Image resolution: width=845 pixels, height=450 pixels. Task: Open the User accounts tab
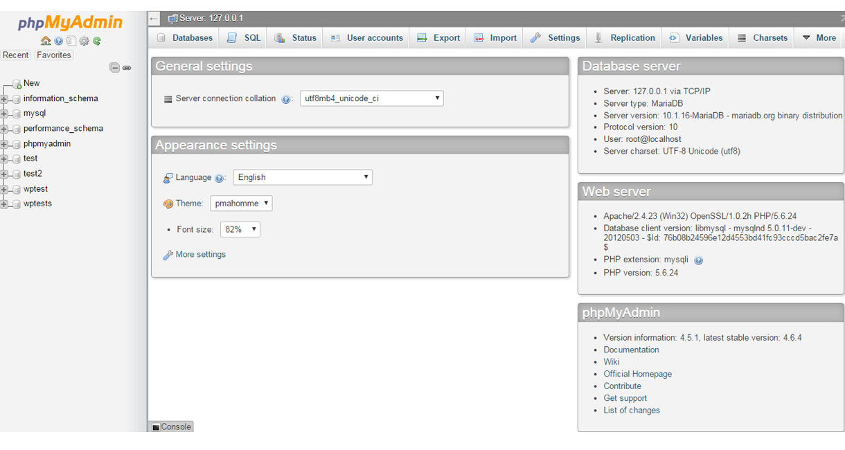tap(367, 38)
